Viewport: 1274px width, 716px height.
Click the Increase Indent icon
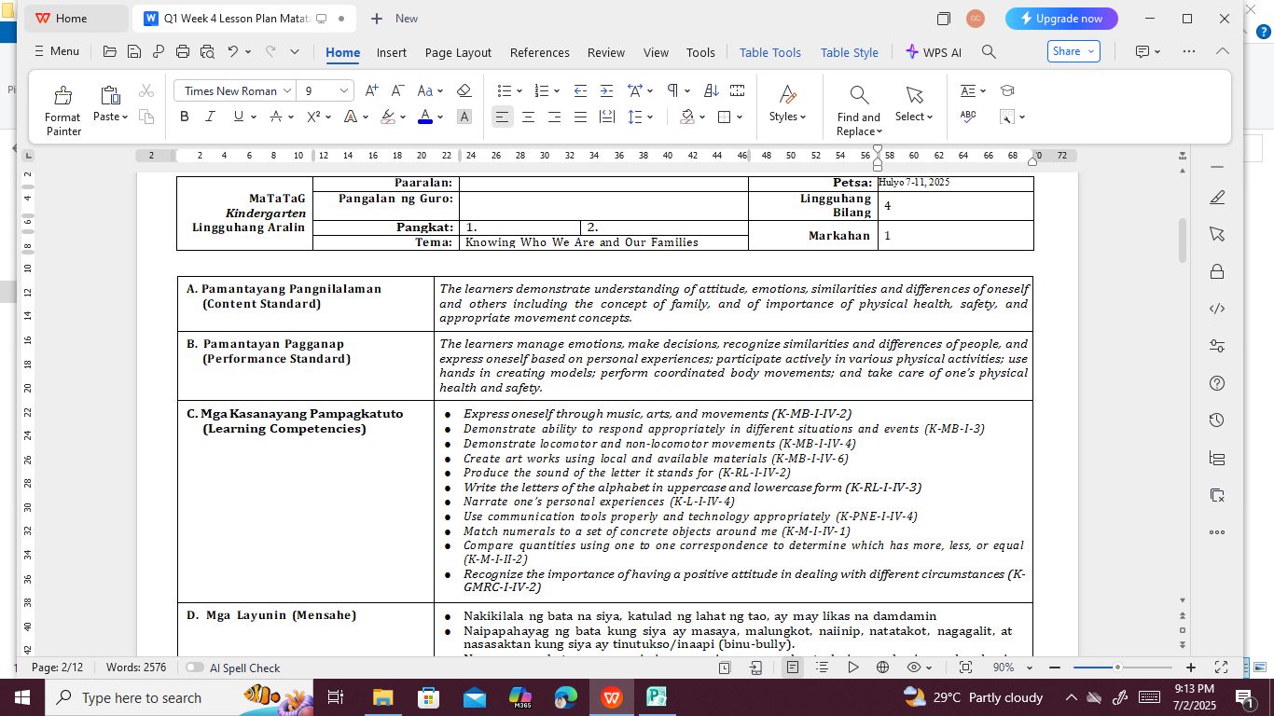point(607,90)
